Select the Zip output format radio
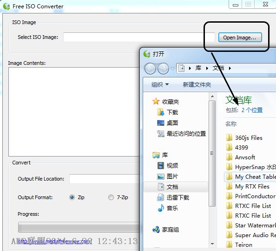The image size is (276, 251). pos(72,197)
